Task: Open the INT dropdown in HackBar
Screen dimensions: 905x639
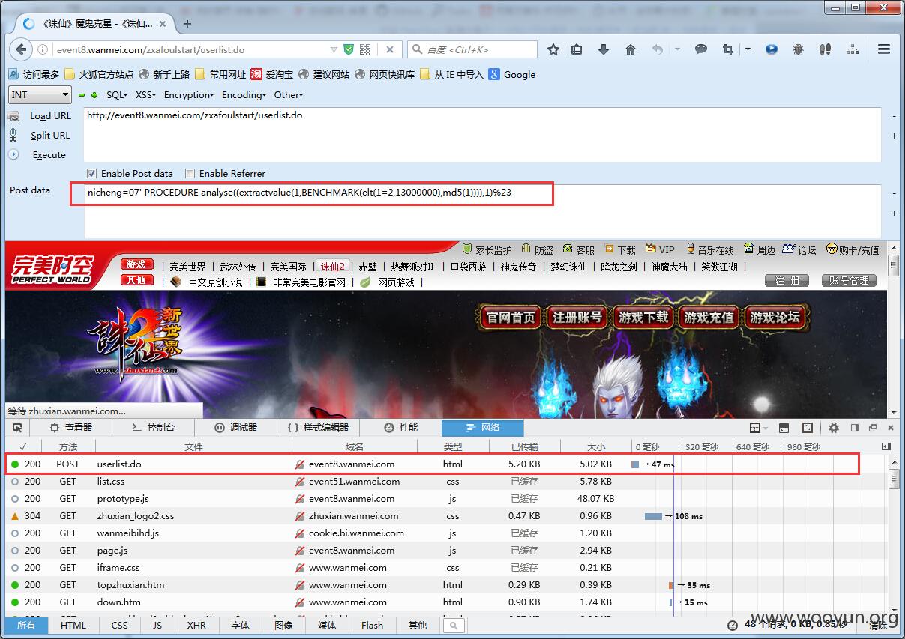Action: coord(40,95)
